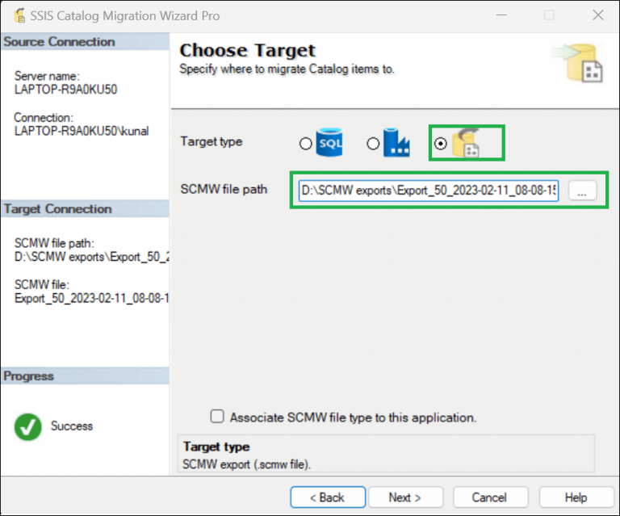Click the Progress panel header
This screenshot has width=620, height=516.
click(x=85, y=376)
